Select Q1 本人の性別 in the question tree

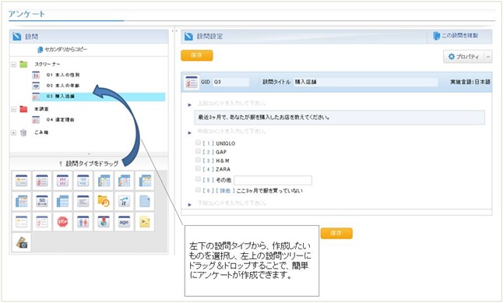point(63,75)
